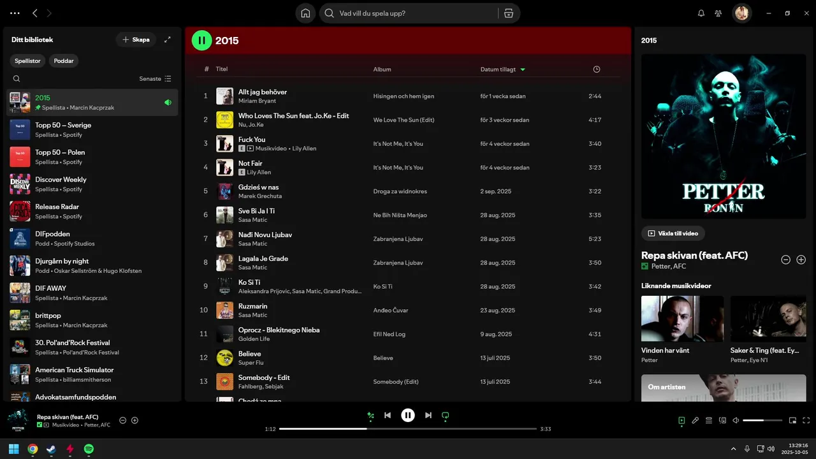Filter library by Spellistor
This screenshot has height=459, width=816.
coord(28,61)
